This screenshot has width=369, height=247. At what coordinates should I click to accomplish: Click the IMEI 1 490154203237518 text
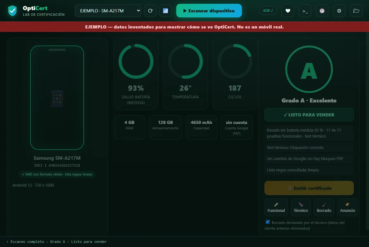click(x=57, y=165)
